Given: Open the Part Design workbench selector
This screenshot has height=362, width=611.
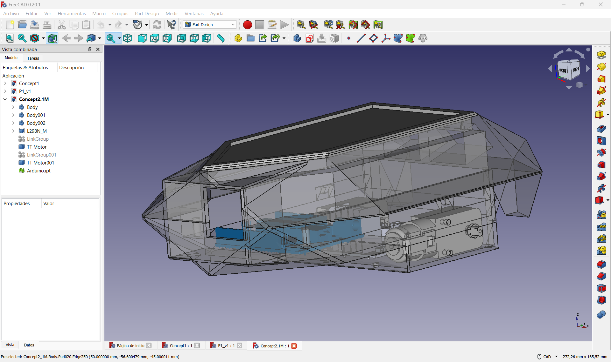Looking at the screenshot, I should click(210, 25).
